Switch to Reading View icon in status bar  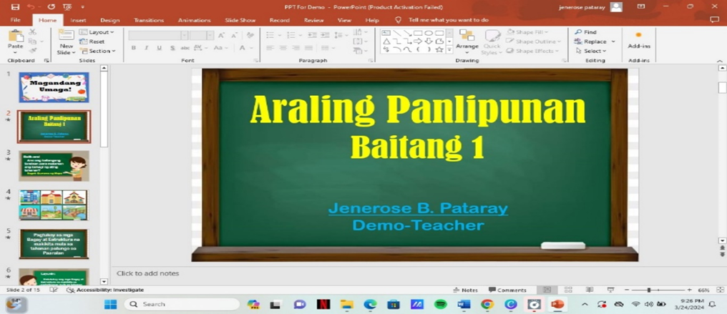tap(590, 290)
